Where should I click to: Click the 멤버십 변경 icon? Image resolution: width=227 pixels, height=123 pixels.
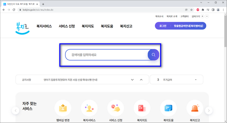63,108
